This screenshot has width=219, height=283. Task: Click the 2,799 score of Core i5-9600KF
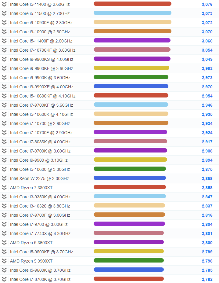point(207,252)
